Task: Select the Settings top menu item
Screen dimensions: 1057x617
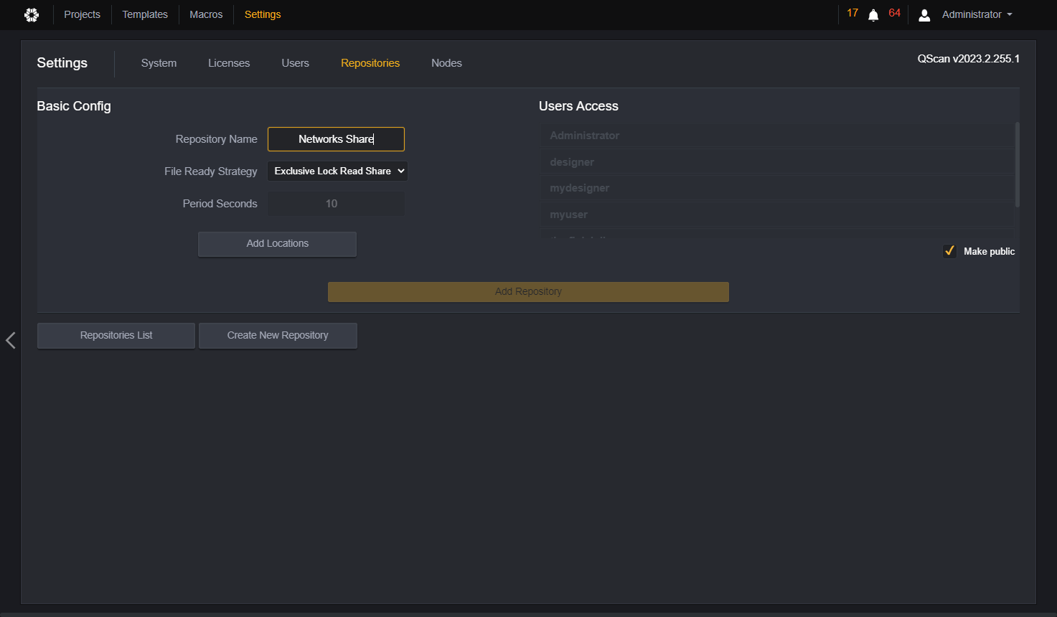Action: pos(263,14)
